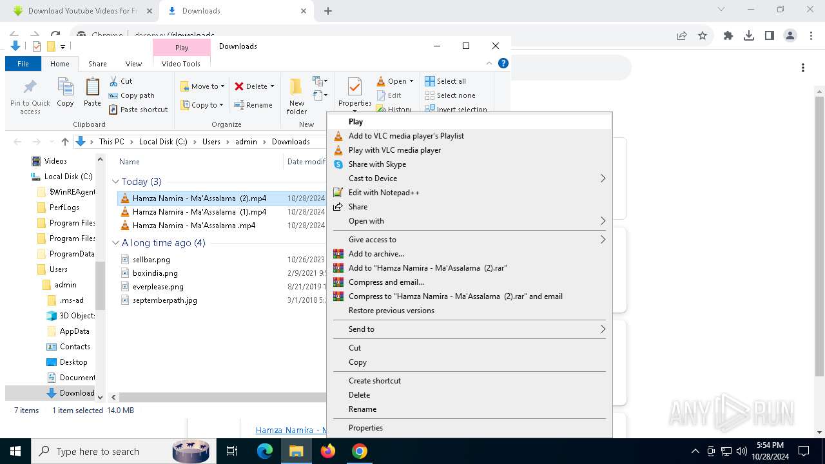The image size is (825, 464).
Task: Select file boxindia.png
Action: point(155,273)
